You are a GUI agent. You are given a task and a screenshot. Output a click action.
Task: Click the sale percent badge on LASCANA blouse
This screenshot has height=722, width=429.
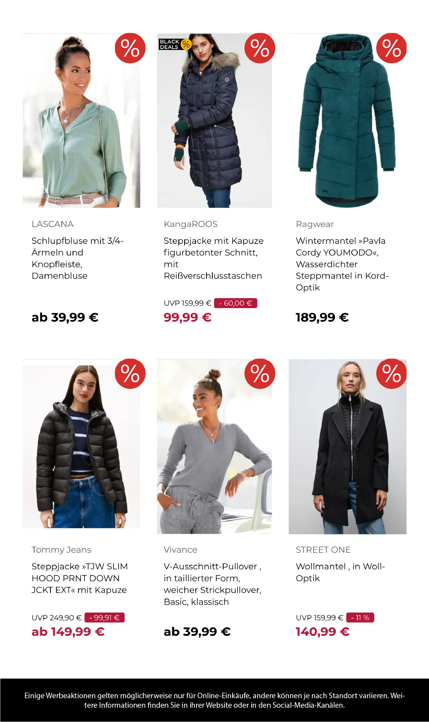point(130,48)
